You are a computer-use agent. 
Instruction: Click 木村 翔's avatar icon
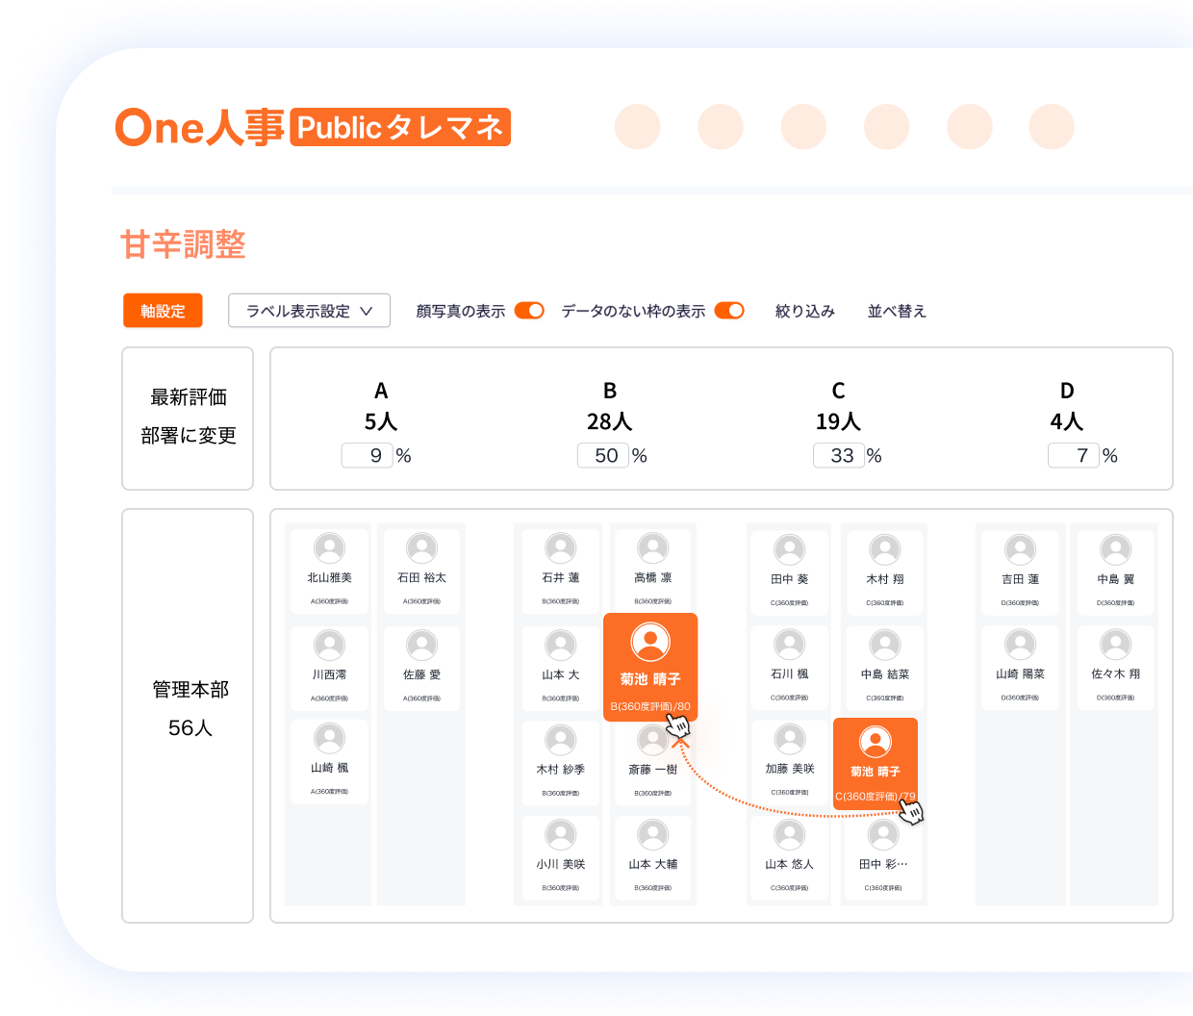pos(884,549)
